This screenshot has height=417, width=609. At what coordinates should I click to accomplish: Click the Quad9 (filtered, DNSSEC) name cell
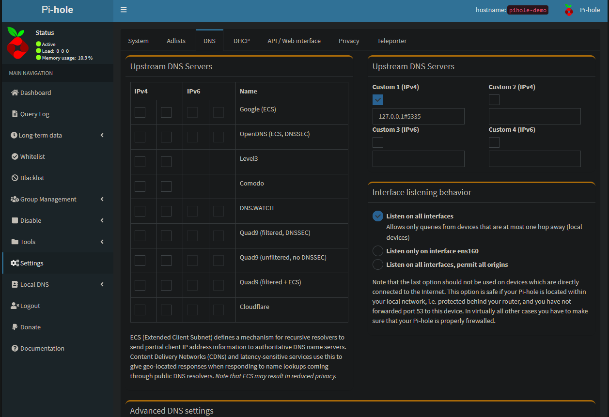point(292,236)
